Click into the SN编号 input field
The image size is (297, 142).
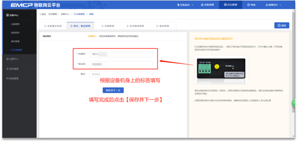pyautogui.click(x=121, y=54)
